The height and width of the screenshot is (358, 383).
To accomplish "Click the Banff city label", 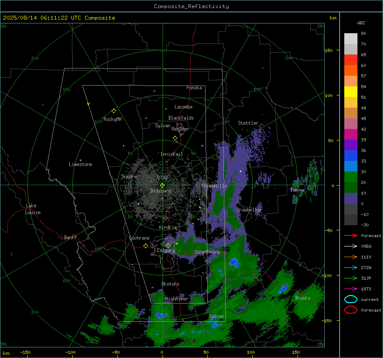I will [70, 237].
